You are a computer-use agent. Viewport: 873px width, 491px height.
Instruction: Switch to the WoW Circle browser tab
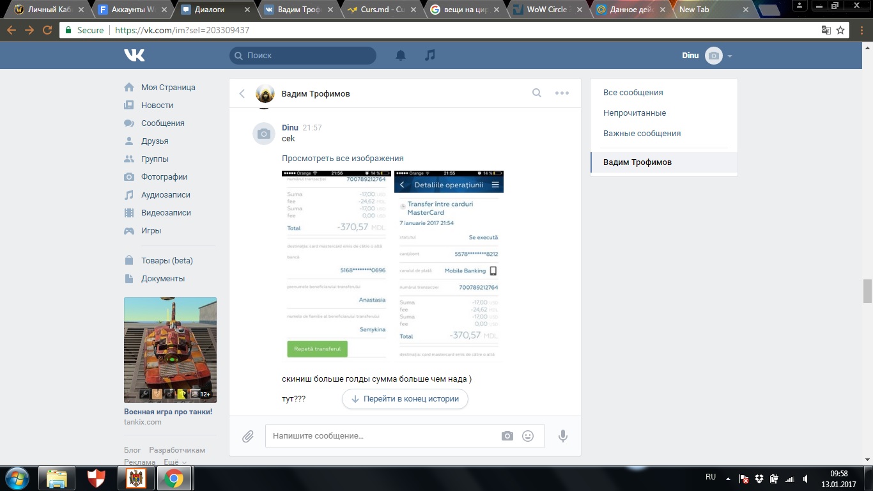(547, 10)
